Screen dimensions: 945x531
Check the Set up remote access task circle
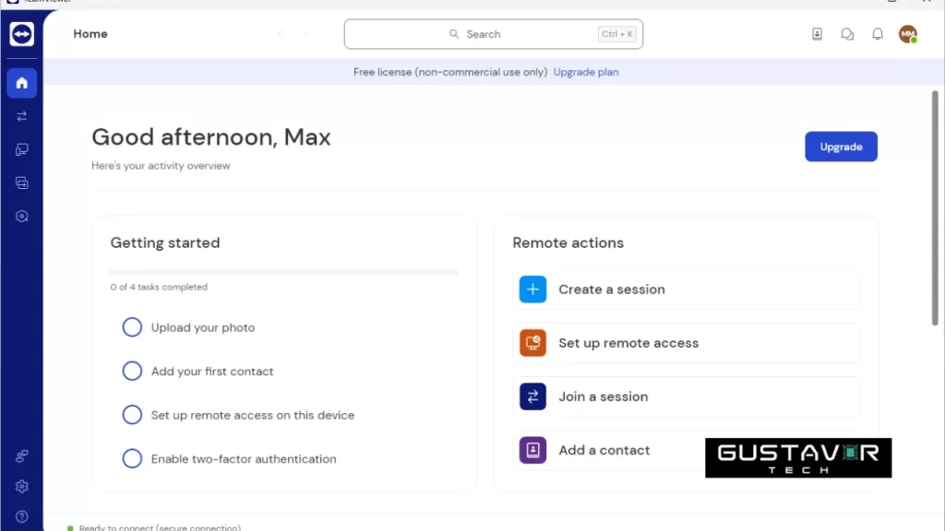coord(132,415)
